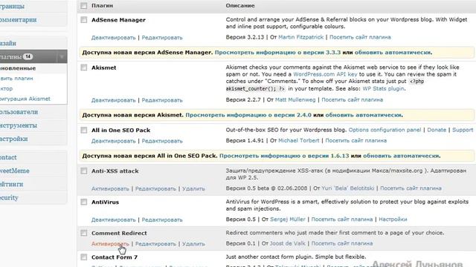Open Yuri 'Bela' Belotitski author link

347,188
